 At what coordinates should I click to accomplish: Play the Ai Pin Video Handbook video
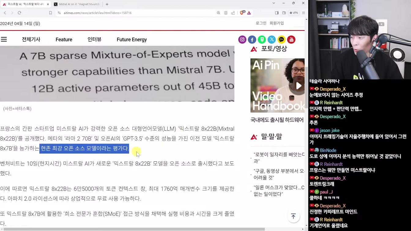point(298,86)
